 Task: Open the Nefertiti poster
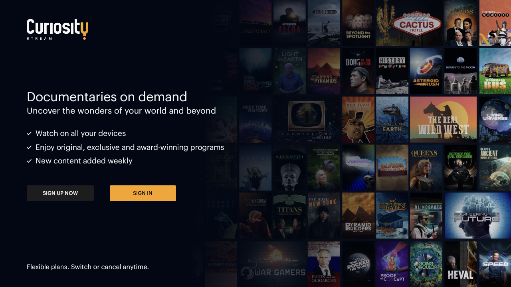coord(290,168)
